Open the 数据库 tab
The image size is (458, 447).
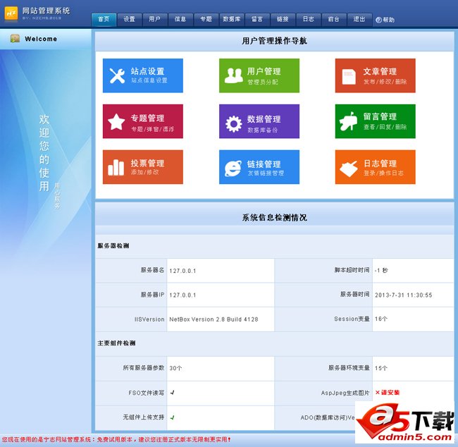(232, 19)
